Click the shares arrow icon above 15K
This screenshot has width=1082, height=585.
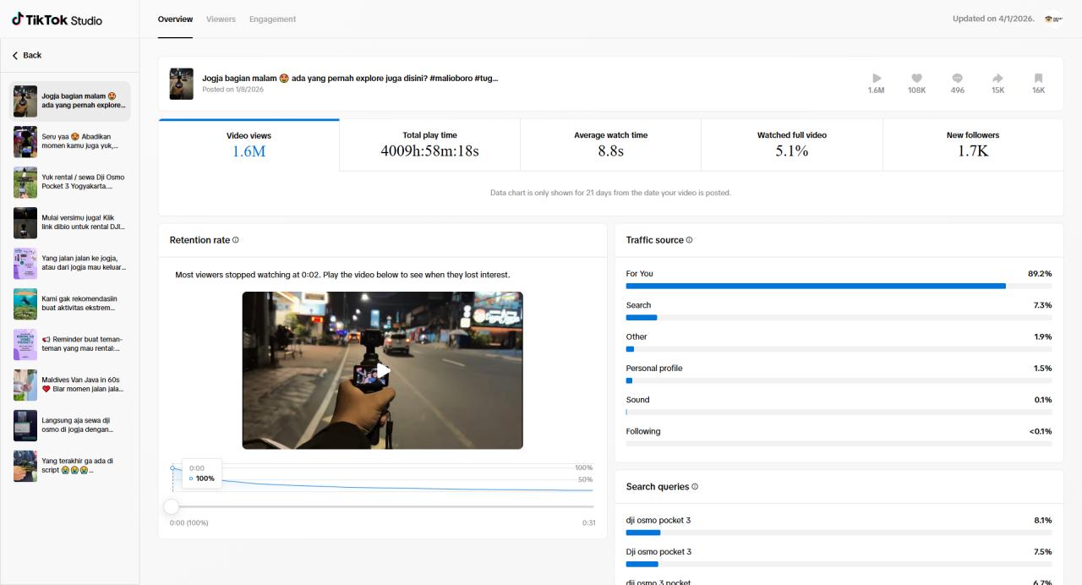click(x=997, y=78)
